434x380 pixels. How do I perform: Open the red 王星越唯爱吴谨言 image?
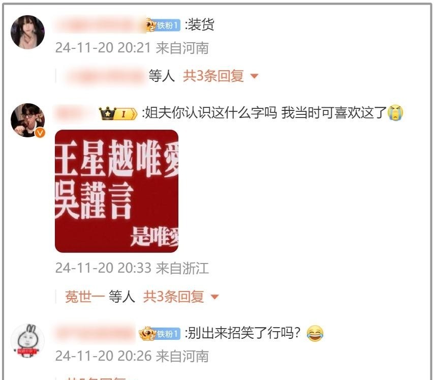(x=116, y=191)
